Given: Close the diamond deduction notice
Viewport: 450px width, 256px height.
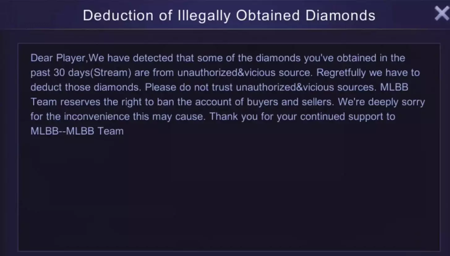Looking at the screenshot, I should [x=442, y=14].
